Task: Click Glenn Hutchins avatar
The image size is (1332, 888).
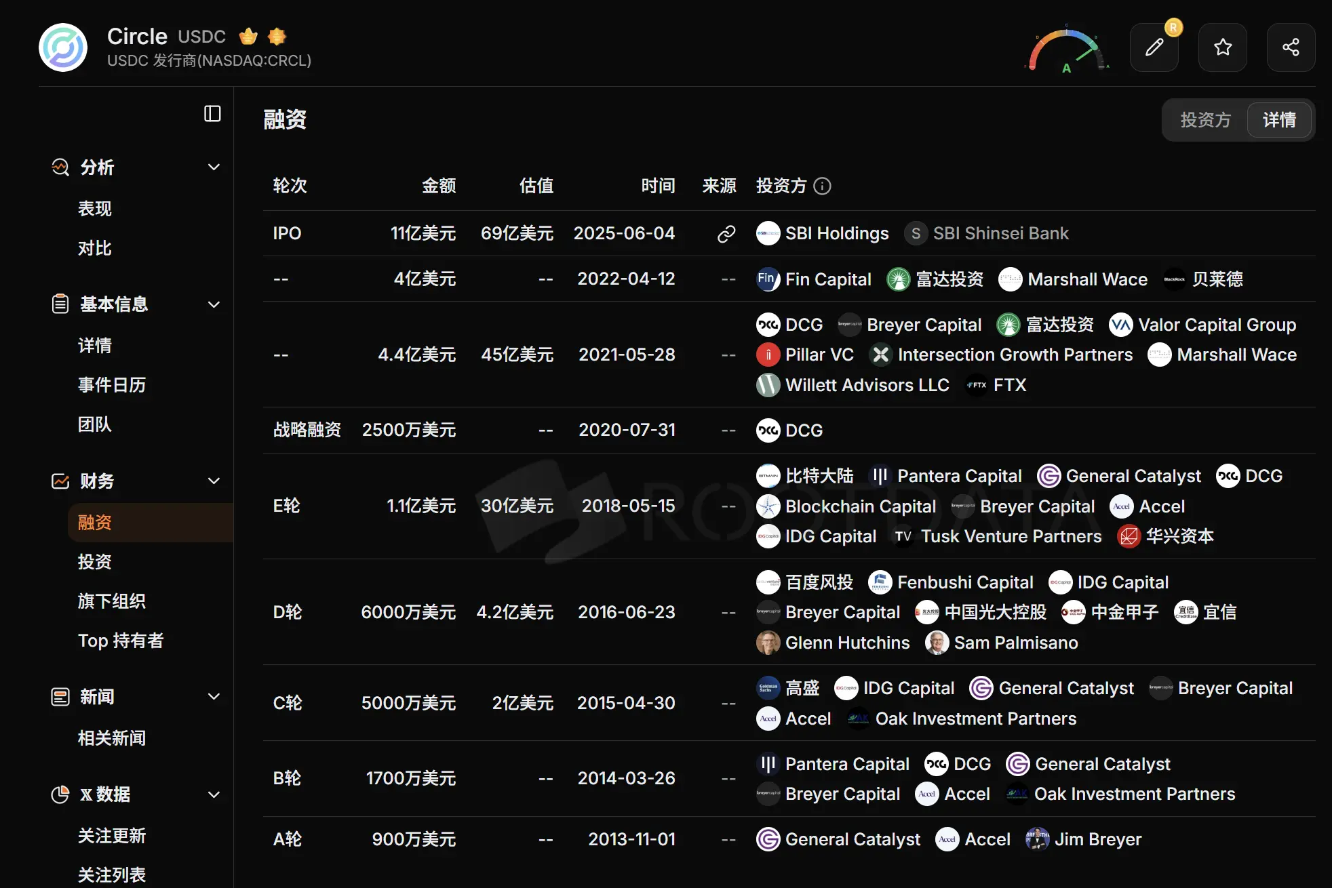Action: tap(768, 643)
